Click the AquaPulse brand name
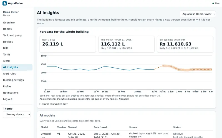222x138 pixels. (15, 3)
